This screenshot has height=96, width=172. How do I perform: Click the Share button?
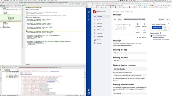pos(162,19)
